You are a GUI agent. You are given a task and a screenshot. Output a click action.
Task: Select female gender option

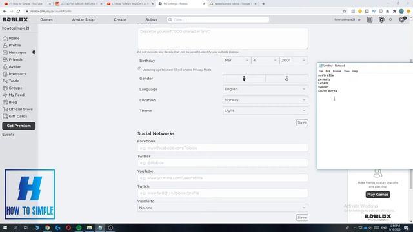pos(287,79)
